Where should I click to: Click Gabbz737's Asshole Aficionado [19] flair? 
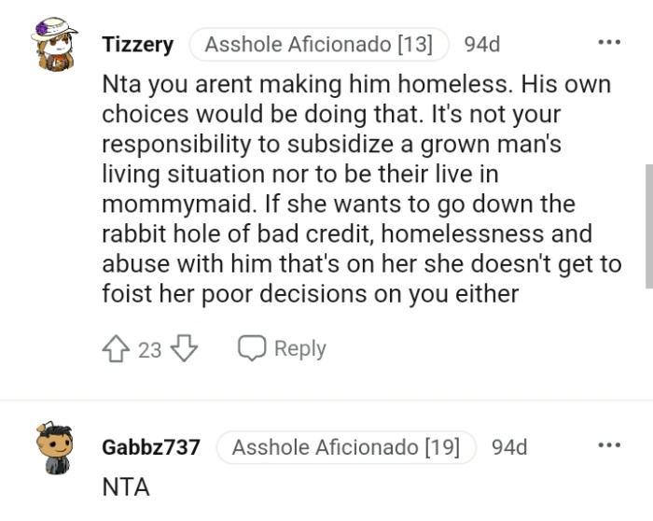[346, 447]
